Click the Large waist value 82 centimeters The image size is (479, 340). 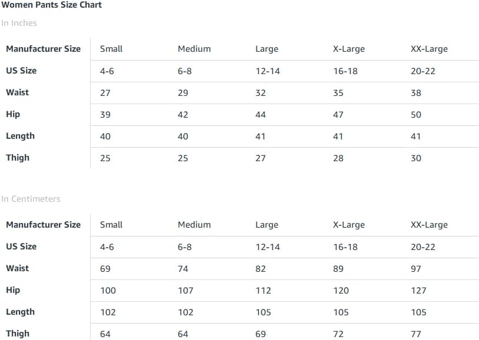(x=261, y=269)
